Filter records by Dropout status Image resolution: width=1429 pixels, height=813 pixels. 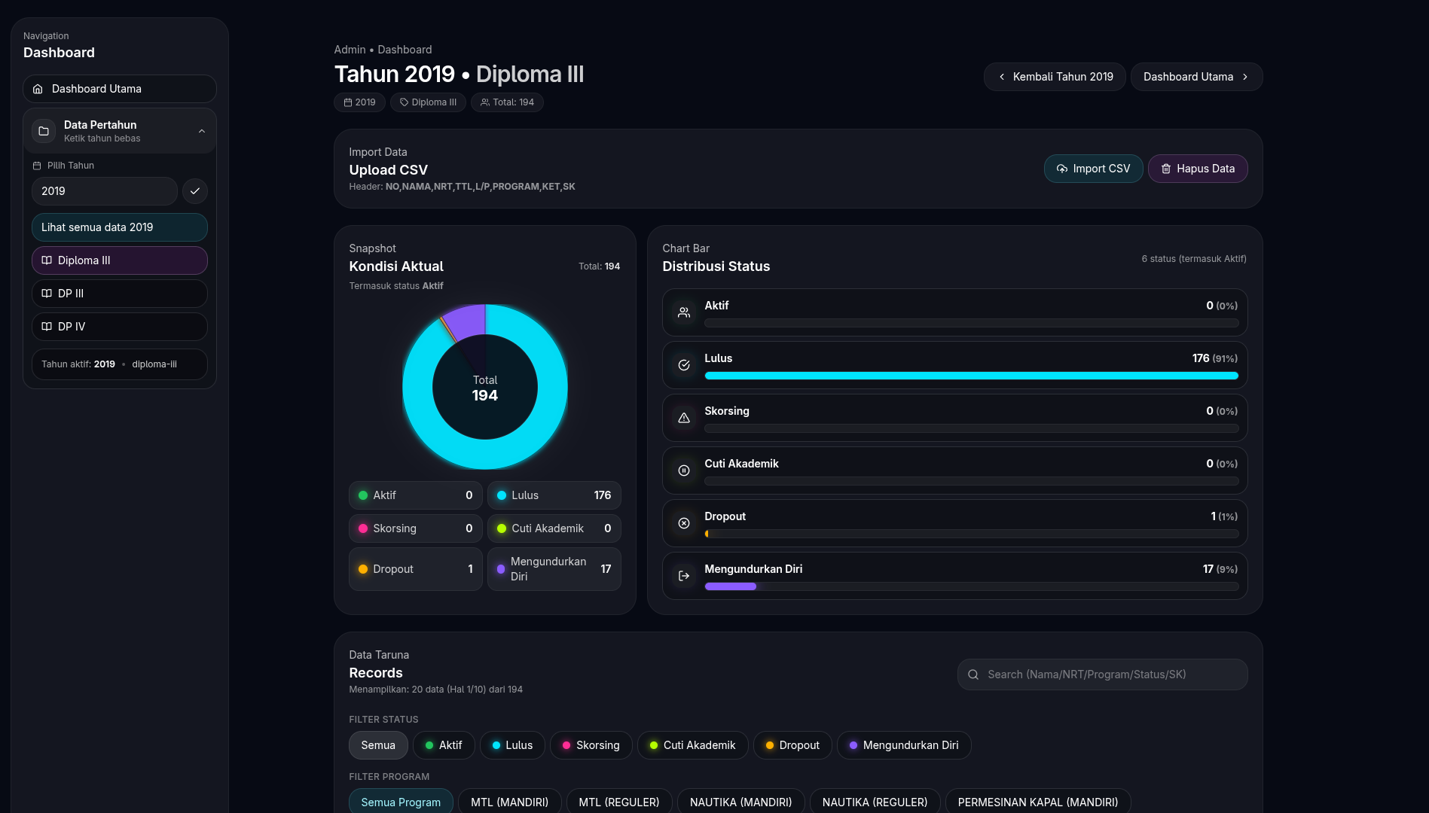pyautogui.click(x=792, y=745)
